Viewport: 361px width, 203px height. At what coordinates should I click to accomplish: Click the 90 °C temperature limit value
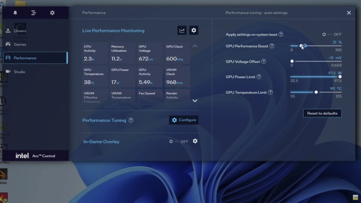(336, 88)
